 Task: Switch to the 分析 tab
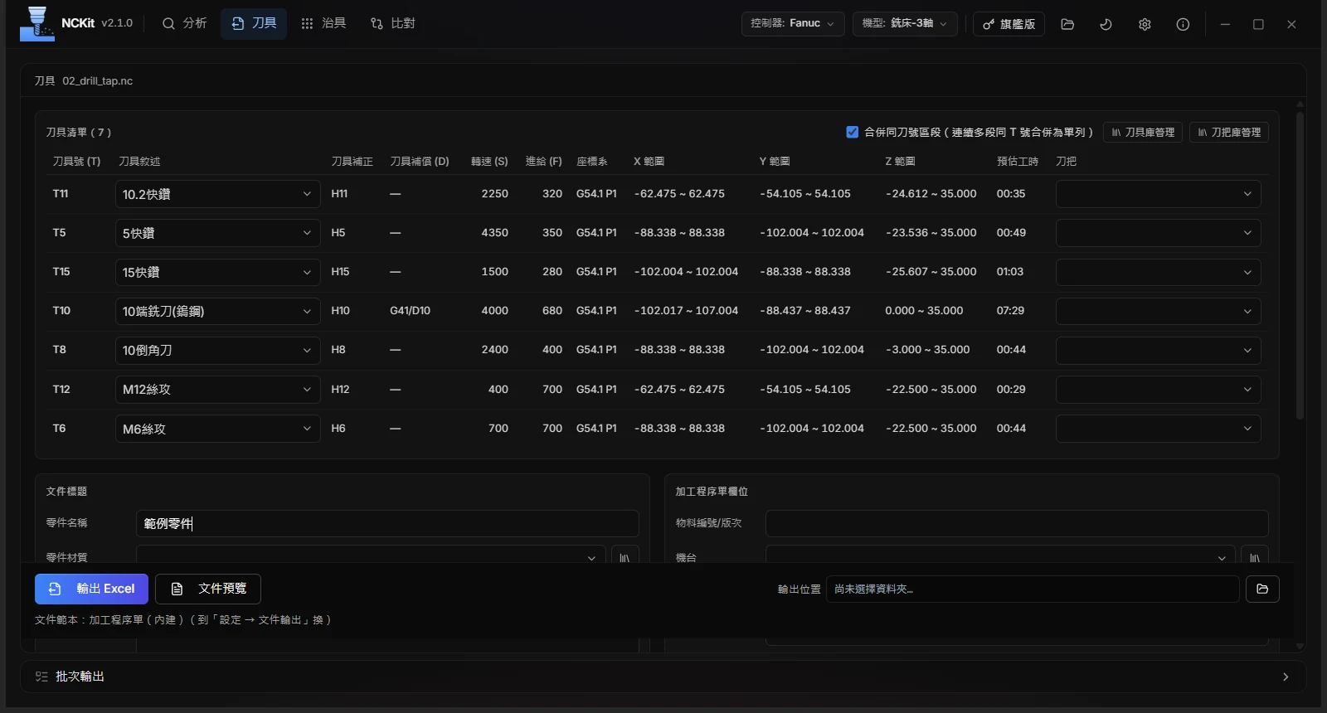click(184, 23)
